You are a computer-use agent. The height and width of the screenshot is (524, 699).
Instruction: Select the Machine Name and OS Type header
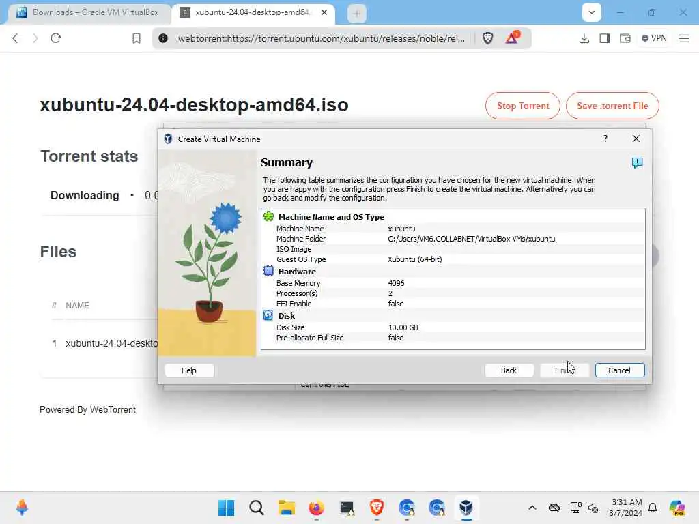[331, 217]
